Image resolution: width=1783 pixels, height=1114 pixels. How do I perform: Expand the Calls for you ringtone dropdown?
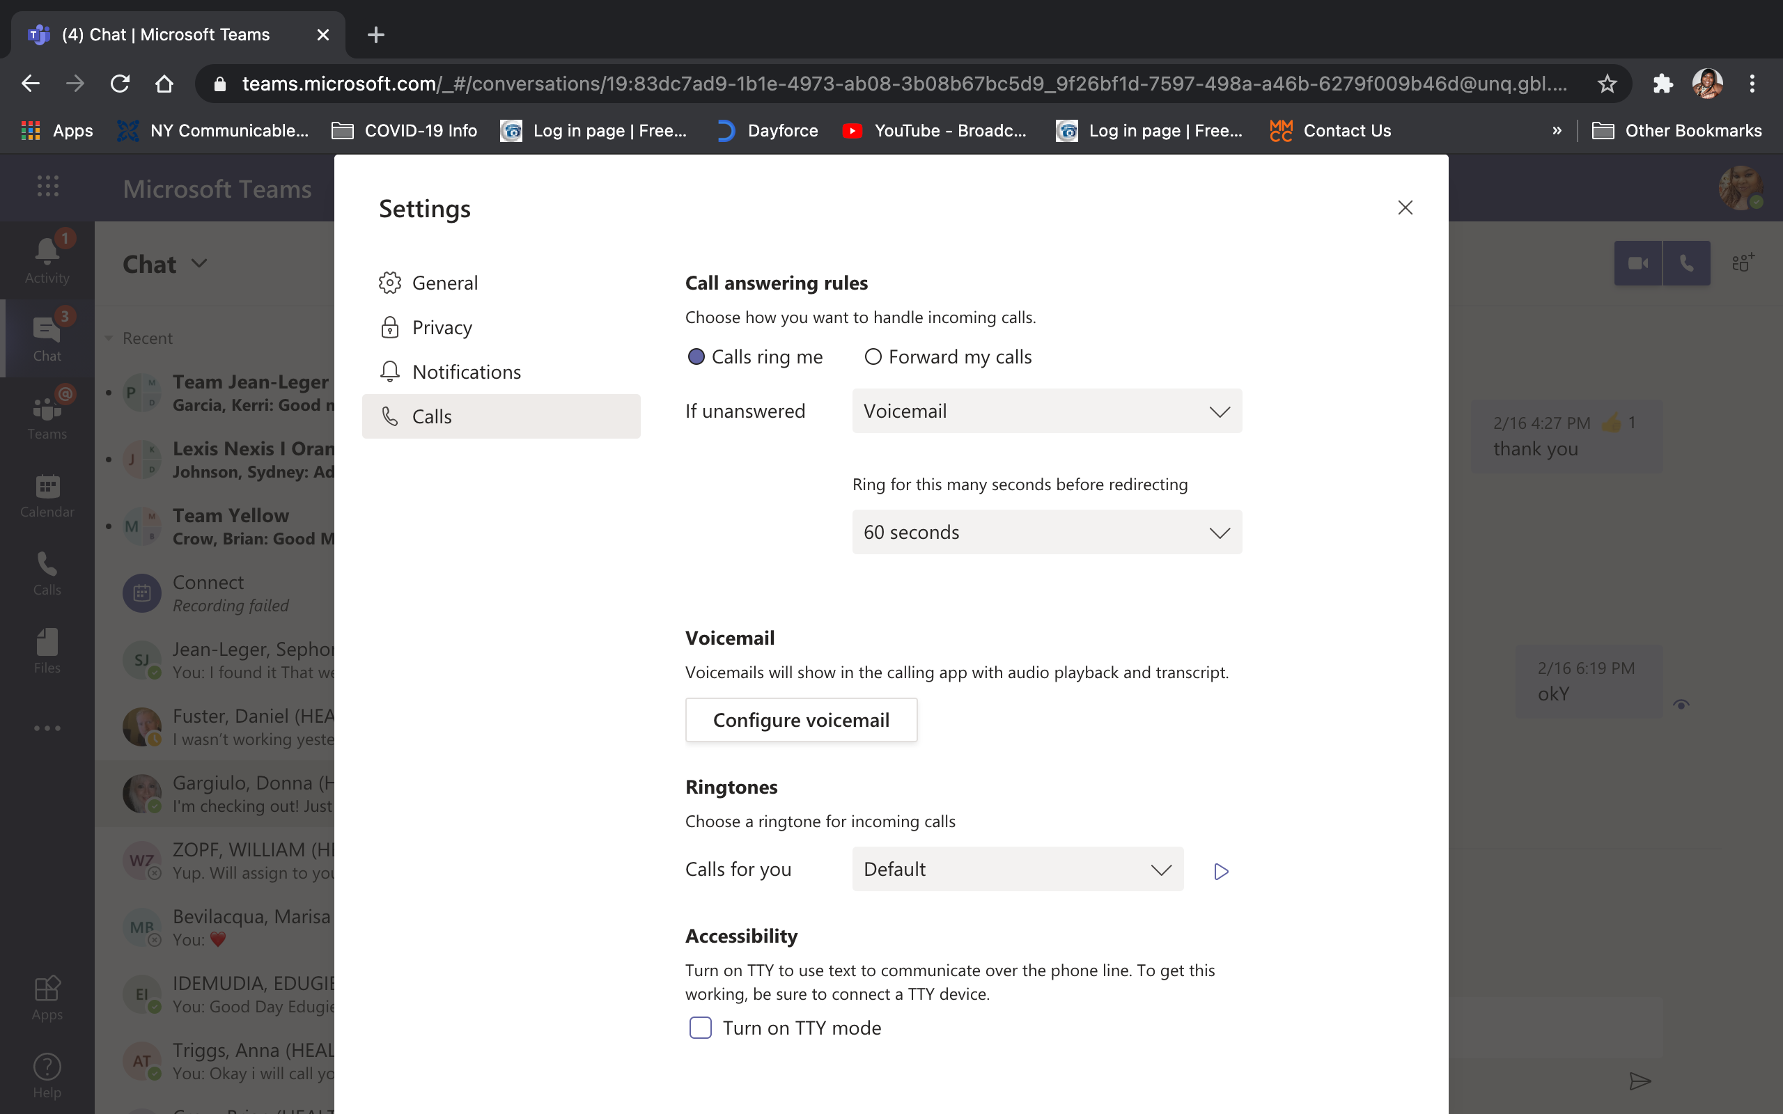1018,870
